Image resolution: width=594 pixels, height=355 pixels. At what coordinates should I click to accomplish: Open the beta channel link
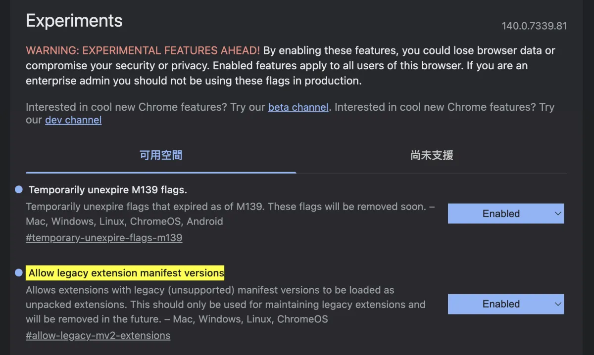point(298,107)
